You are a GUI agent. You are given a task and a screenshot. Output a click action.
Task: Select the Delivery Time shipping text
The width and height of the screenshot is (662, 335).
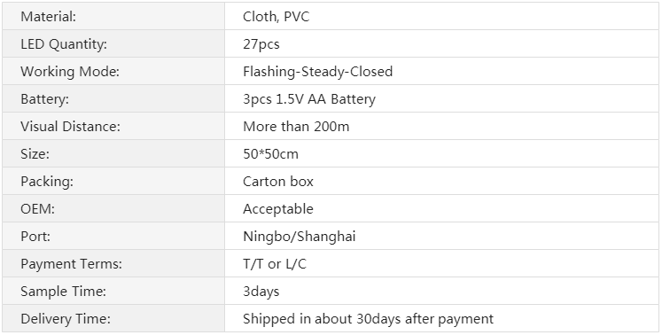pyautogui.click(x=368, y=318)
